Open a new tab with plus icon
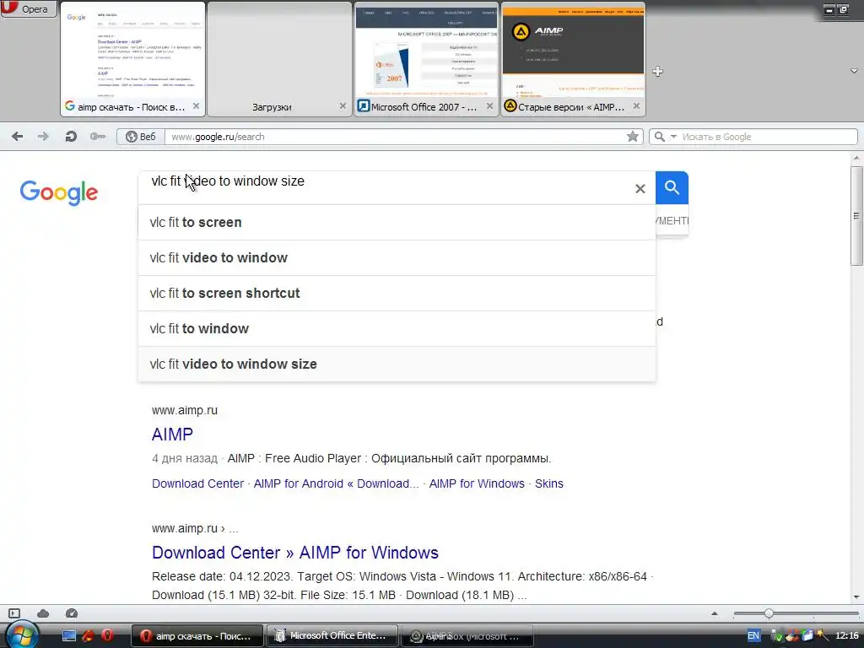Image resolution: width=864 pixels, height=648 pixels. [657, 71]
